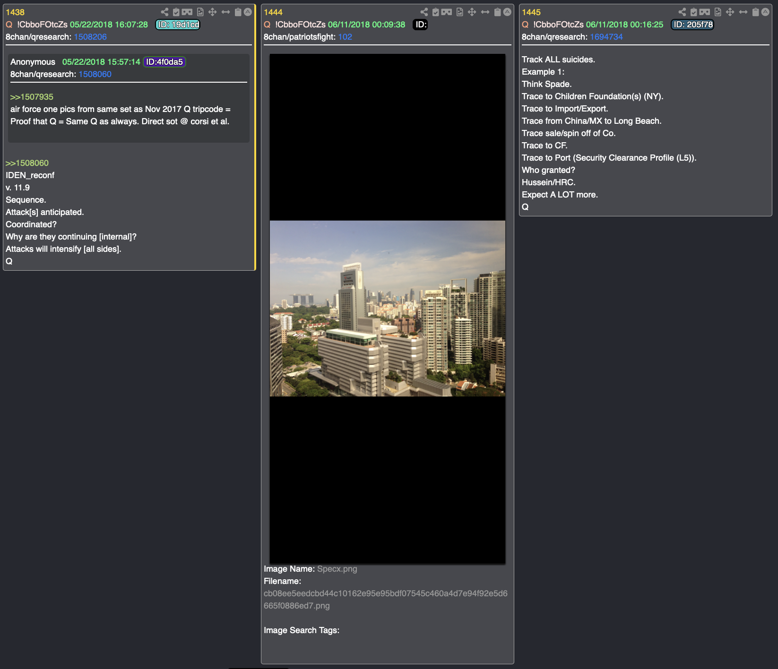This screenshot has width=778, height=669.
Task: Click the image file icon on post 1444
Action: click(460, 12)
